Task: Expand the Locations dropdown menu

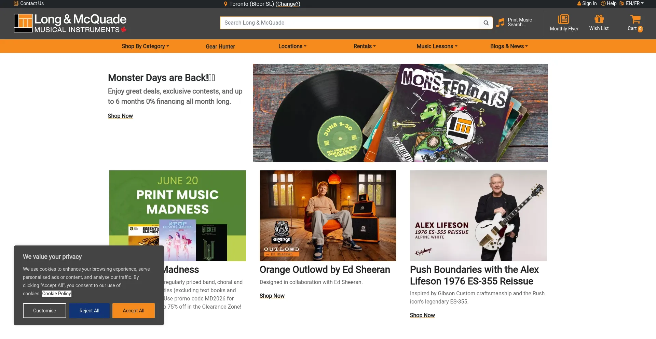Action: [292, 46]
